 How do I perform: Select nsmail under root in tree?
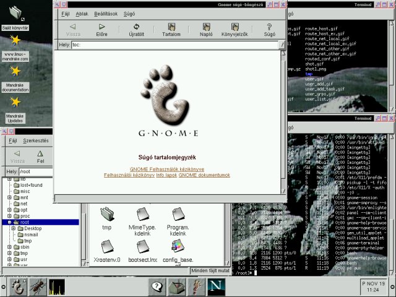[x=31, y=235]
